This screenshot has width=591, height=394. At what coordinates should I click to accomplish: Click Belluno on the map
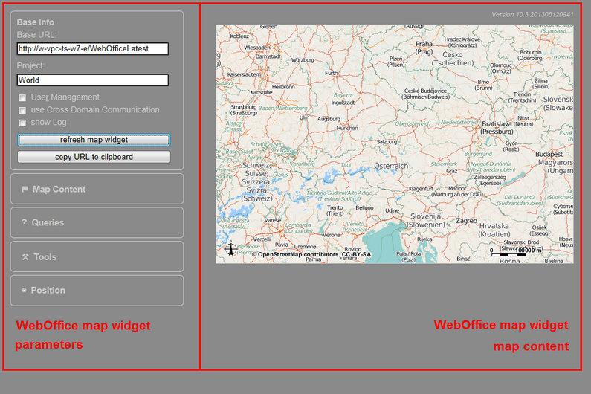click(364, 207)
